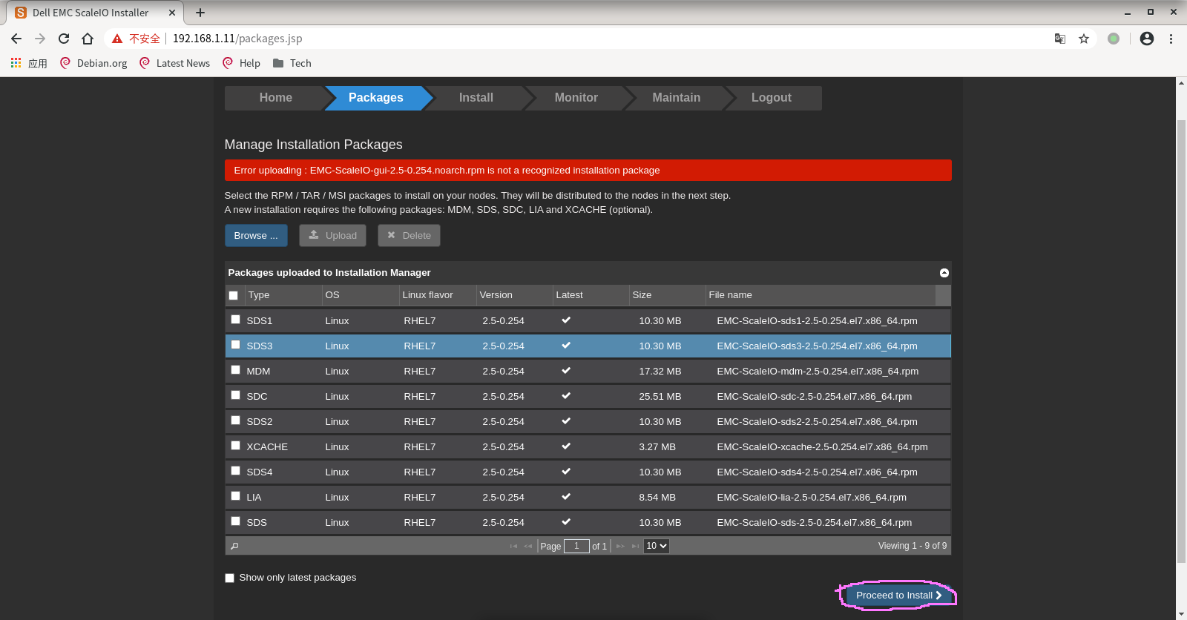This screenshot has height=620, width=1187.
Task: Check the LIA package row
Action: click(x=235, y=496)
